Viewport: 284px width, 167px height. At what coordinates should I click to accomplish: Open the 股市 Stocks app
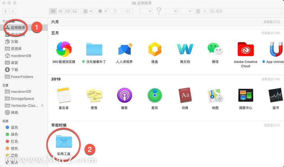(276, 95)
